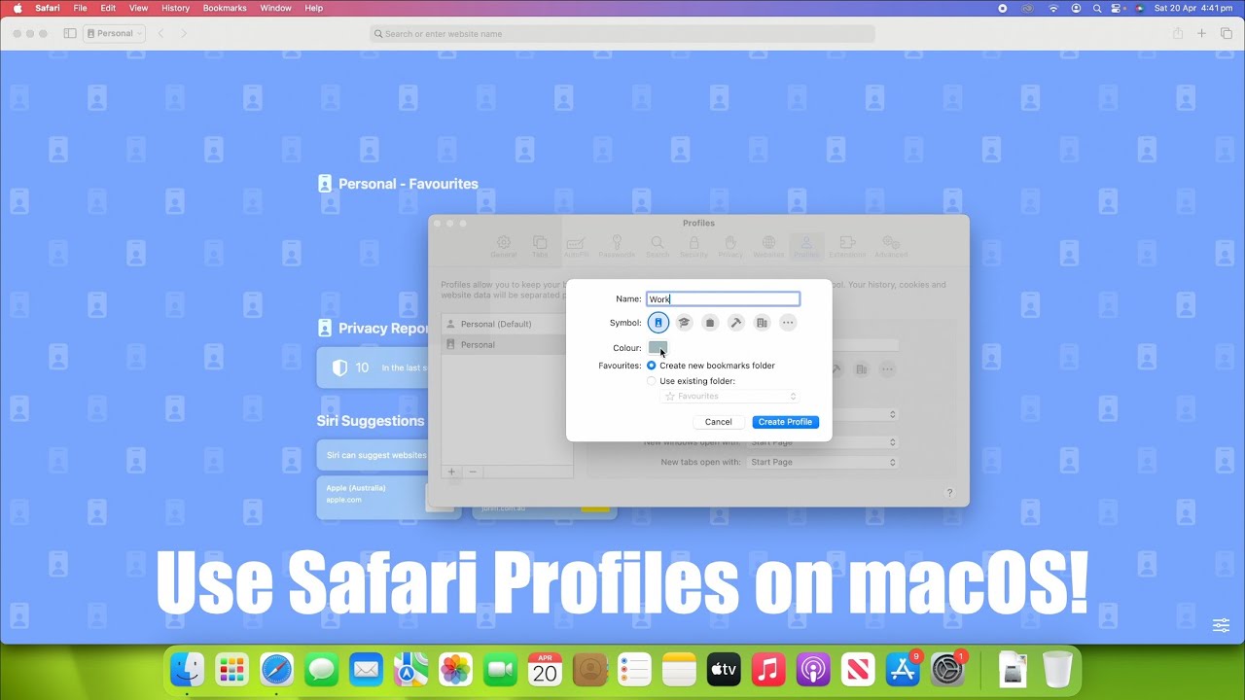Choose the graduation cap profile symbol
The height and width of the screenshot is (700, 1245).
[x=684, y=323]
